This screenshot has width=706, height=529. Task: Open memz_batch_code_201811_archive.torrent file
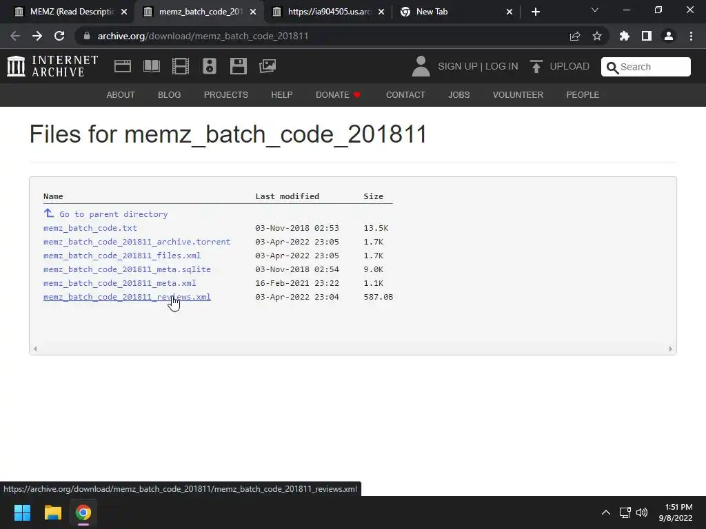tap(137, 242)
